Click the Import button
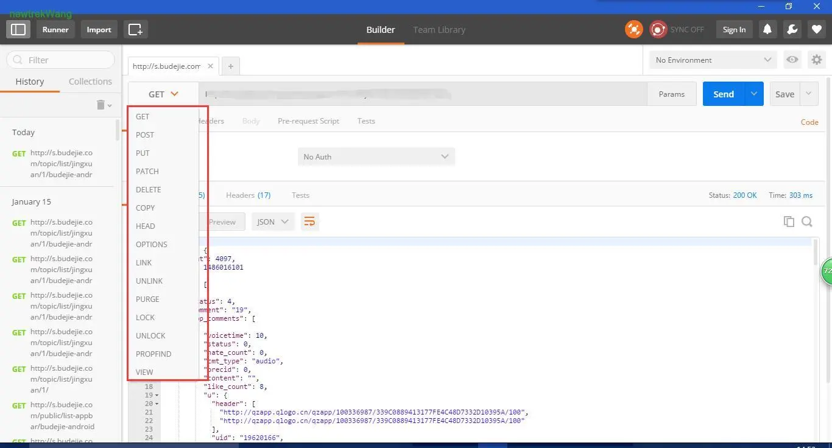Image resolution: width=832 pixels, height=448 pixels. [x=99, y=29]
